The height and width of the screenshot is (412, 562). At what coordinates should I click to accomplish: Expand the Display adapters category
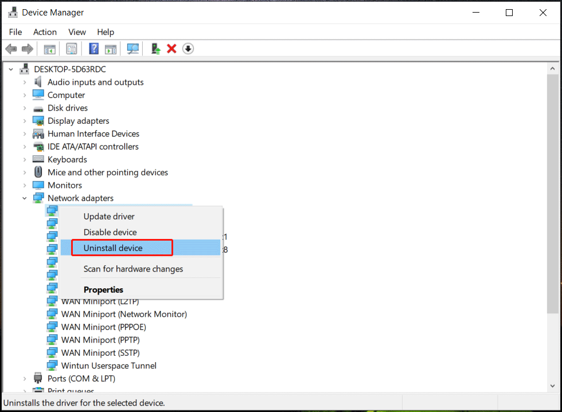pyautogui.click(x=24, y=120)
